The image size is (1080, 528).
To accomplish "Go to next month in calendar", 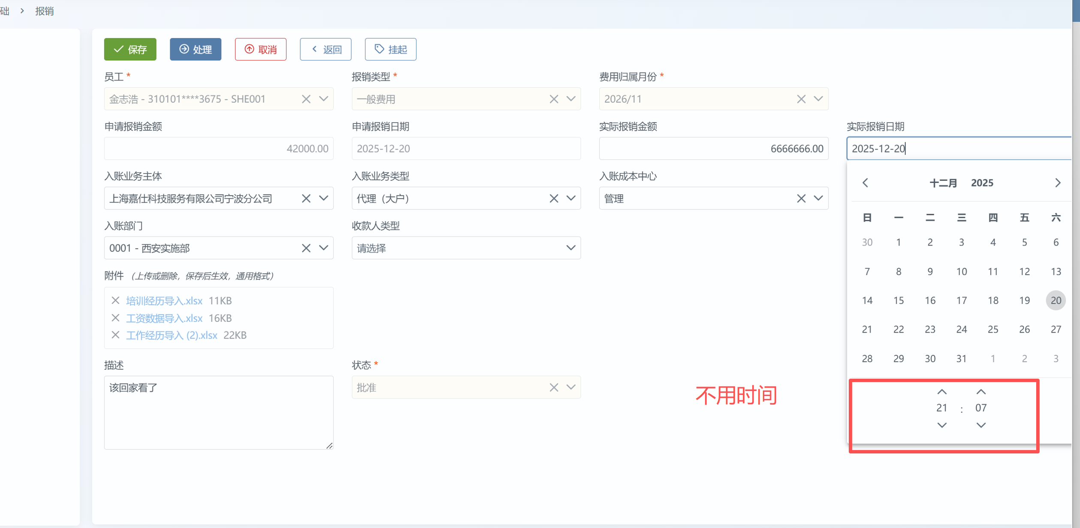I will click(x=1058, y=183).
